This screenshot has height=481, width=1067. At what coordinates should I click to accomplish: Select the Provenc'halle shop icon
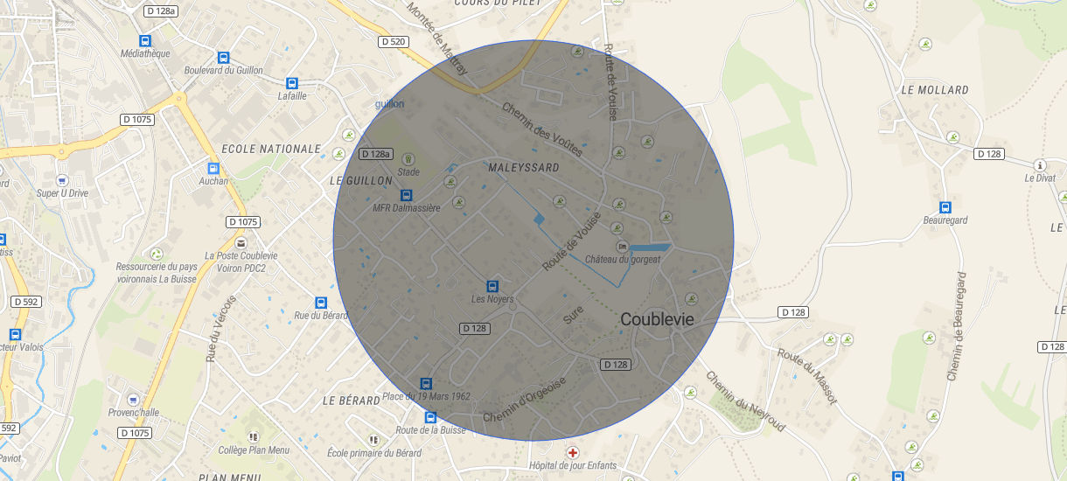pos(133,399)
